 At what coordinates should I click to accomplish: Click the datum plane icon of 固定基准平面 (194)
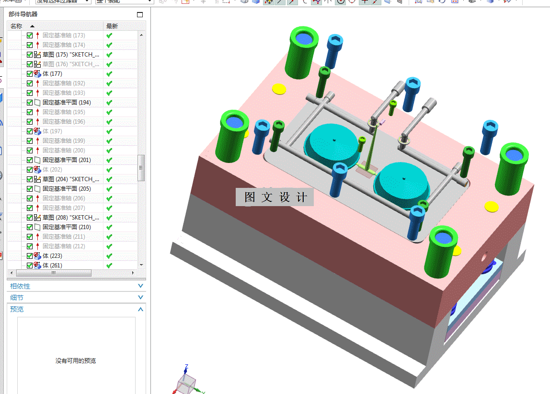(x=37, y=103)
